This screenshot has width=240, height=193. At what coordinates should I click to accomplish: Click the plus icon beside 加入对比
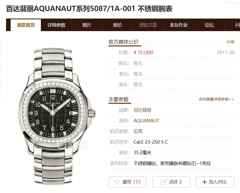pos(204,182)
